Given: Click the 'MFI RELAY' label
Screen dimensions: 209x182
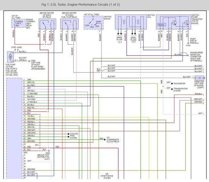Looking at the screenshot, I should (x=47, y=17).
